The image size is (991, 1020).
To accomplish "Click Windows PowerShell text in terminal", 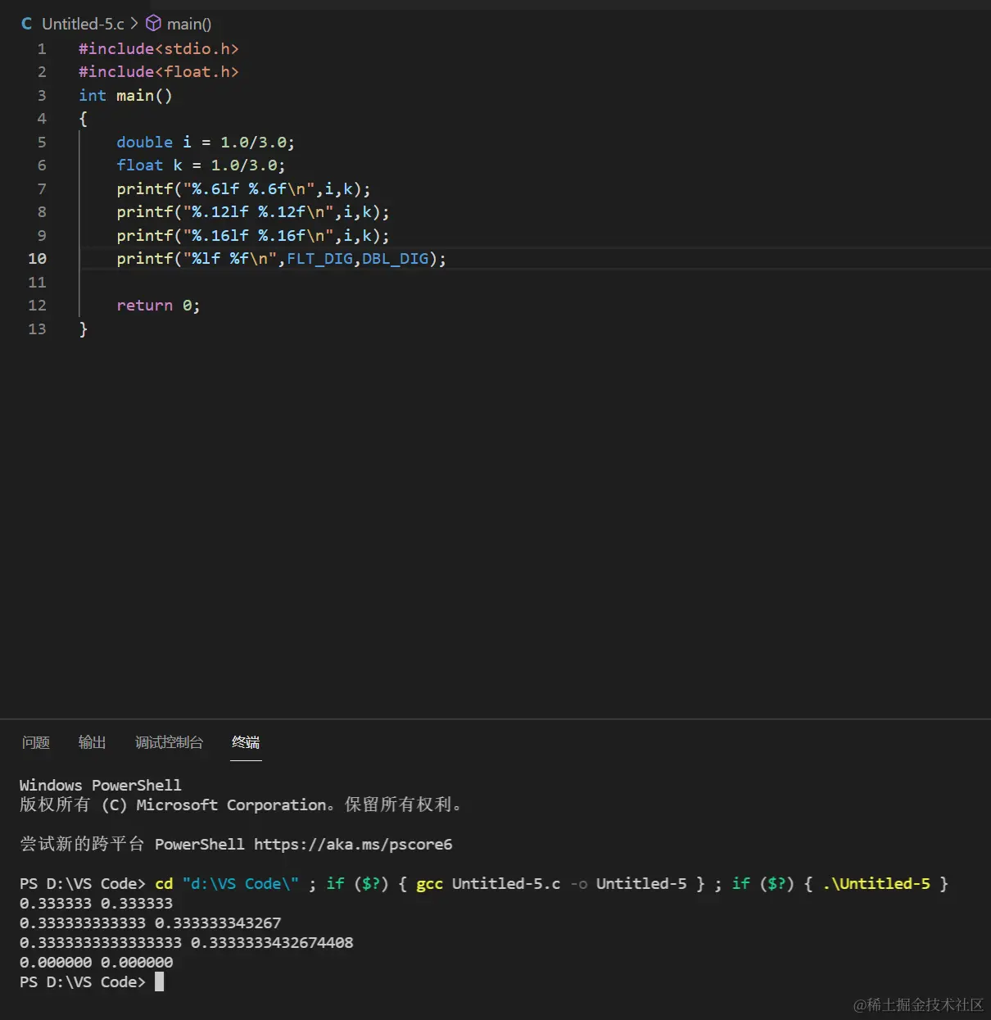I will [x=101, y=785].
